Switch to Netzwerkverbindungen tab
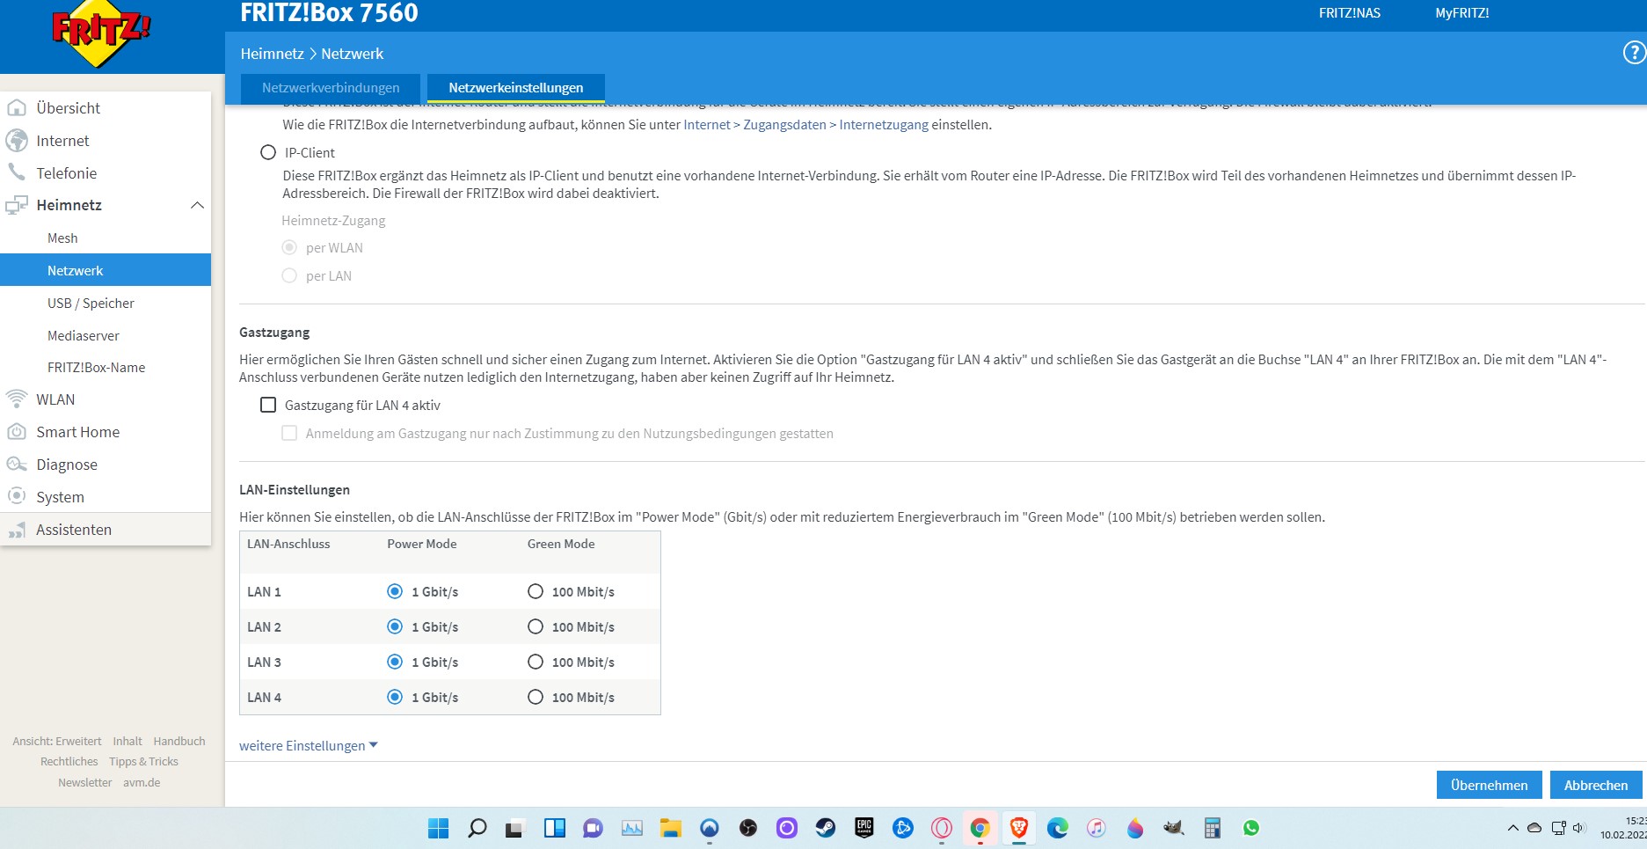The image size is (1647, 849). tap(331, 88)
